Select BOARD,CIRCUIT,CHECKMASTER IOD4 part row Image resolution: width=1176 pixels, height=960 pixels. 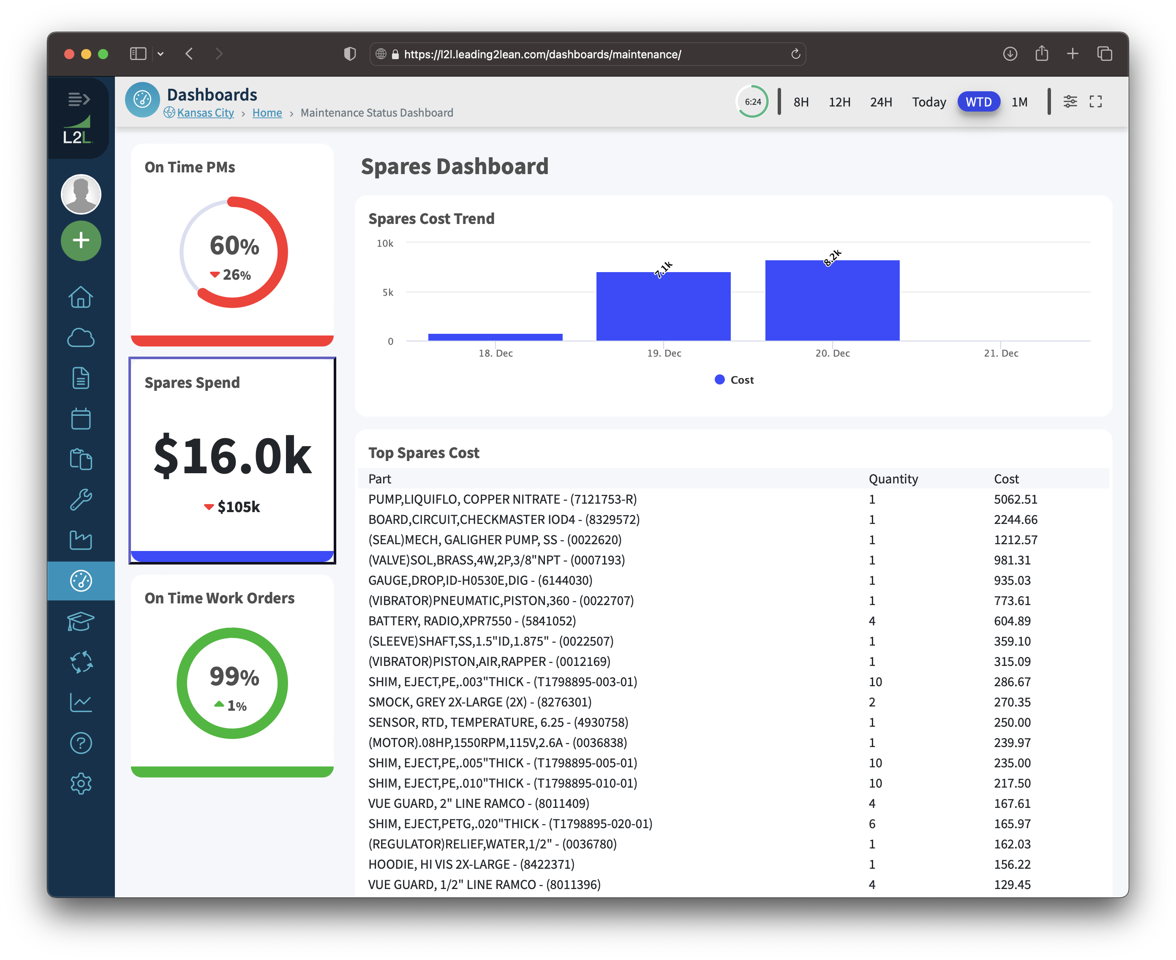pyautogui.click(x=733, y=520)
